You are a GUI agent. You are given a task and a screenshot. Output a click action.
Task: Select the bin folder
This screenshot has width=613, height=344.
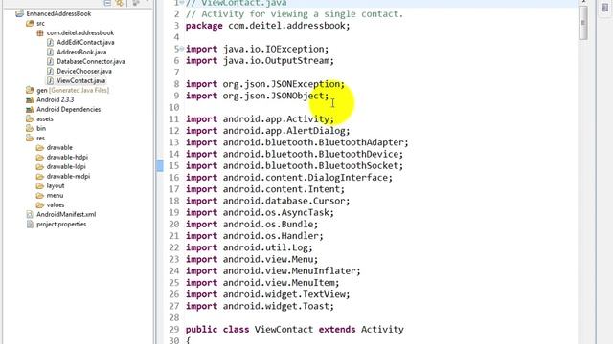(41, 128)
